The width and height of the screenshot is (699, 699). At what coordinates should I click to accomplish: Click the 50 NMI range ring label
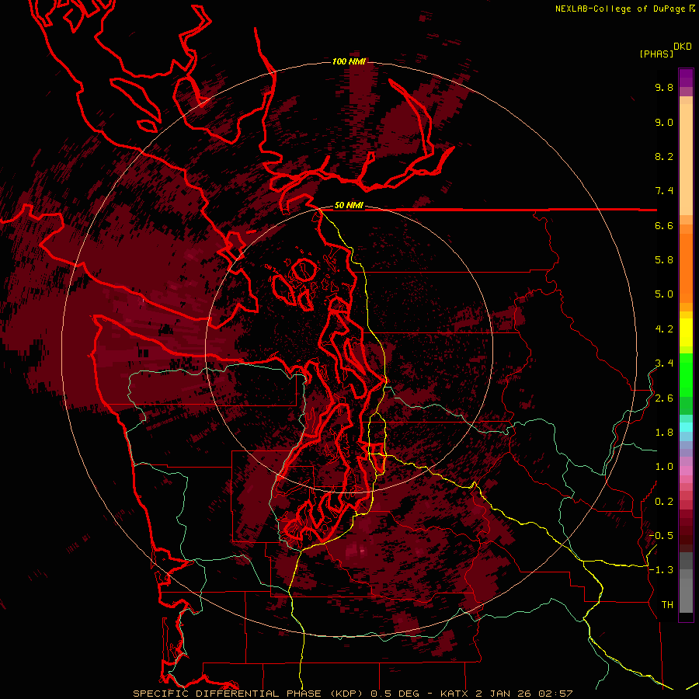click(x=349, y=206)
